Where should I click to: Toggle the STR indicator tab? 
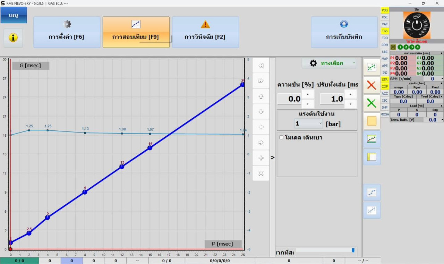tap(385, 79)
